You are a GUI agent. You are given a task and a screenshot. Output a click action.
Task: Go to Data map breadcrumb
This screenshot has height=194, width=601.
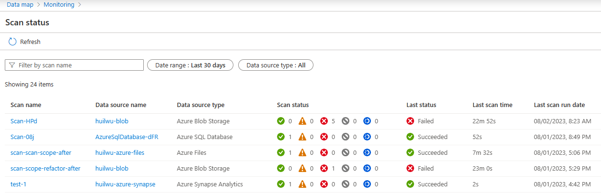pyautogui.click(x=20, y=5)
